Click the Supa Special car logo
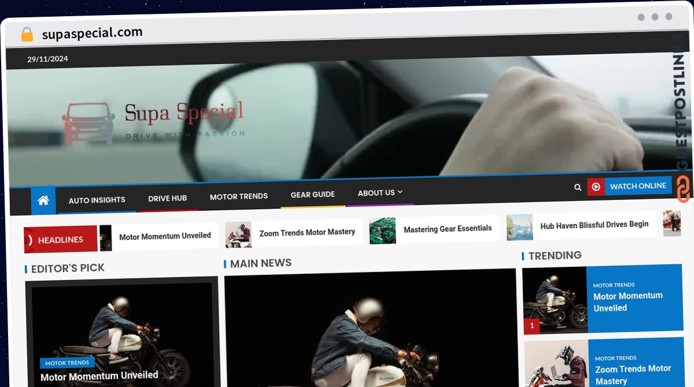The width and height of the screenshot is (694, 387). pyautogui.click(x=88, y=124)
